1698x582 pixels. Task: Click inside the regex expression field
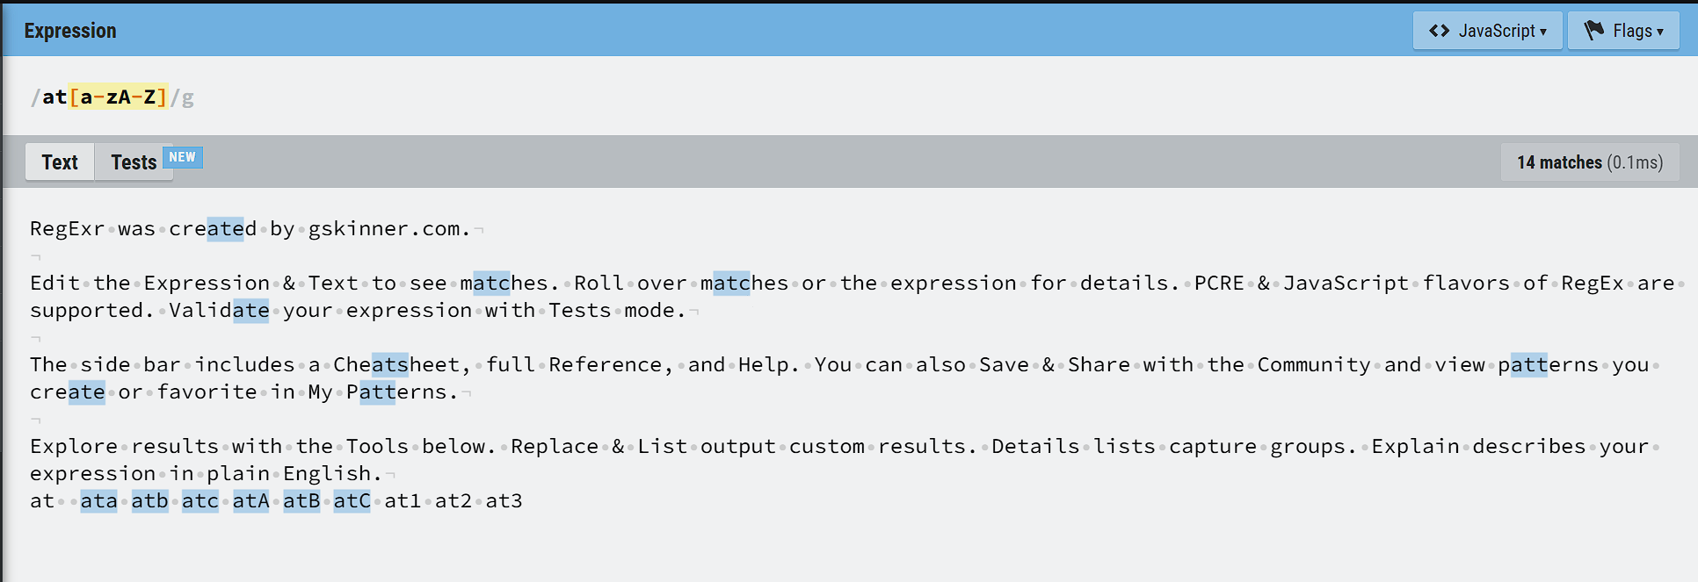click(844, 97)
